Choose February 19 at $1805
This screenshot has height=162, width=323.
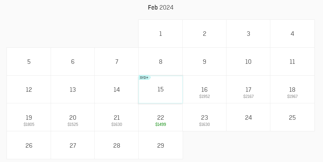click(29, 117)
